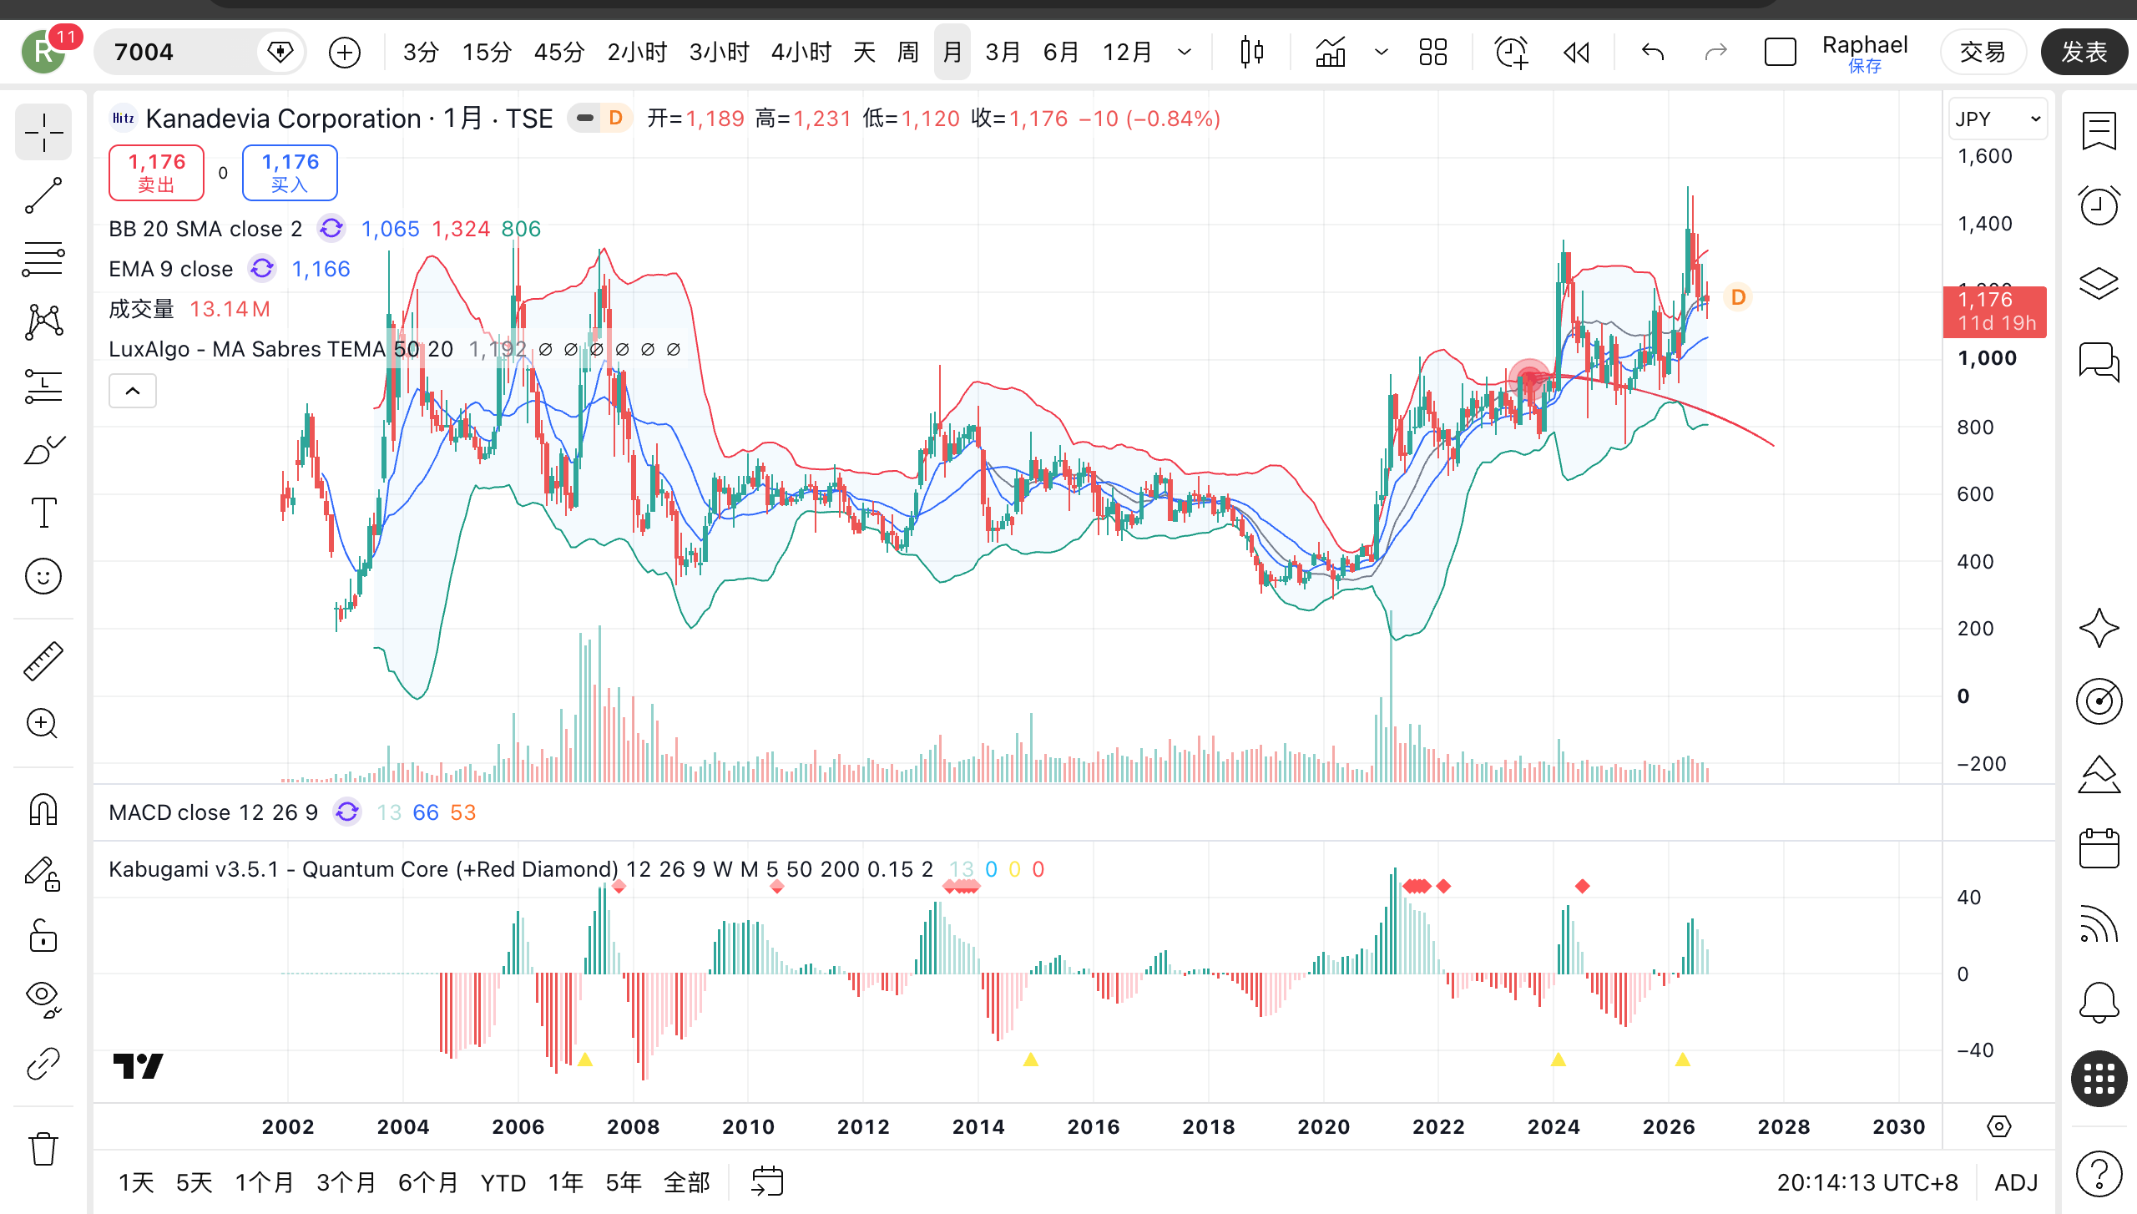Open the chats panel
Image resolution: width=2137 pixels, height=1214 pixels.
(x=2099, y=362)
